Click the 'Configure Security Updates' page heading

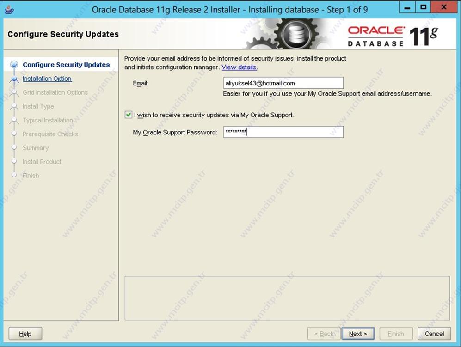63,34
